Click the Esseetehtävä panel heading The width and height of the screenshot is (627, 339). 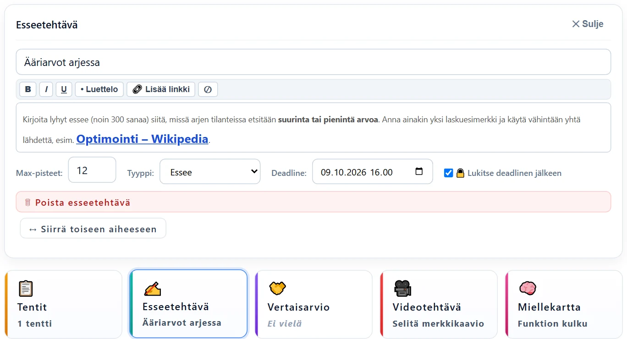coord(47,25)
